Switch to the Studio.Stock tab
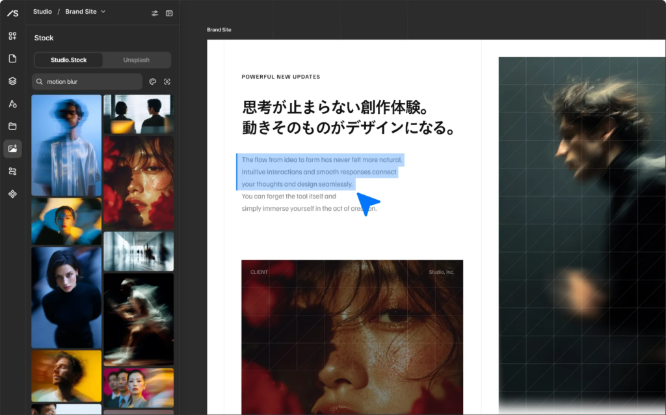The width and height of the screenshot is (666, 415). pyautogui.click(x=68, y=59)
